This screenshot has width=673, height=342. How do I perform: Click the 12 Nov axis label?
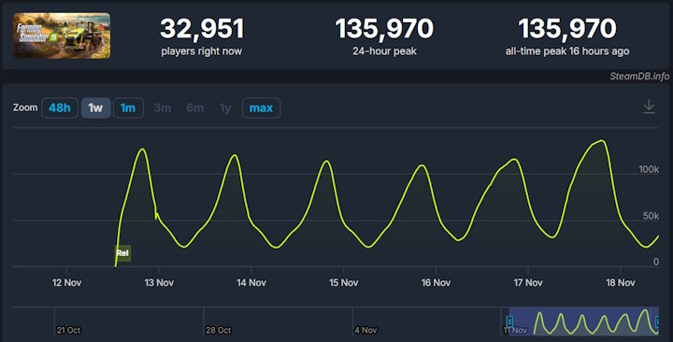coord(66,283)
